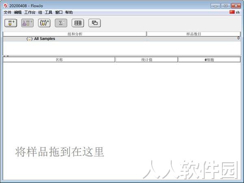Click the #细胞 column header
Image resolution: width=244 pixels, height=183 pixels.
[209, 60]
